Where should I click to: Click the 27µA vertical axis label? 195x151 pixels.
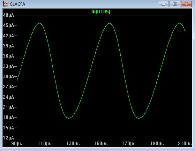pyautogui.click(x=8, y=86)
